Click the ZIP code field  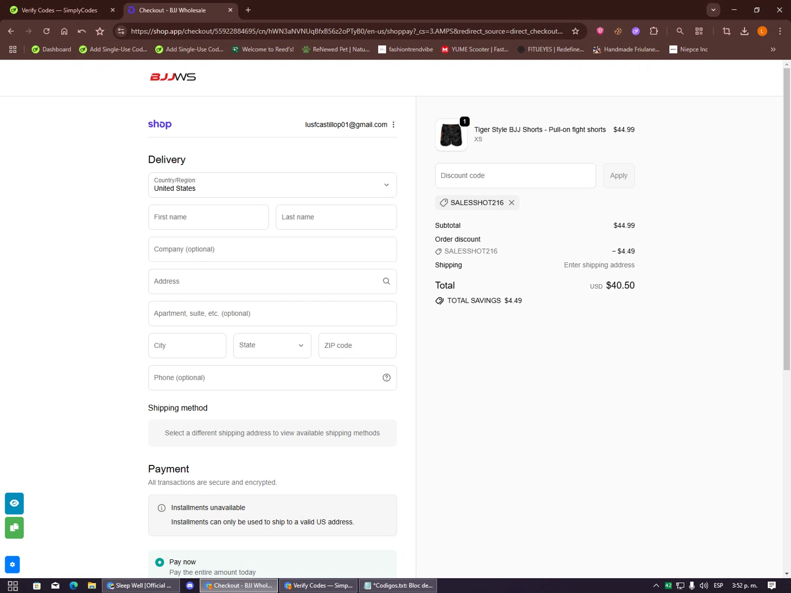click(x=357, y=346)
